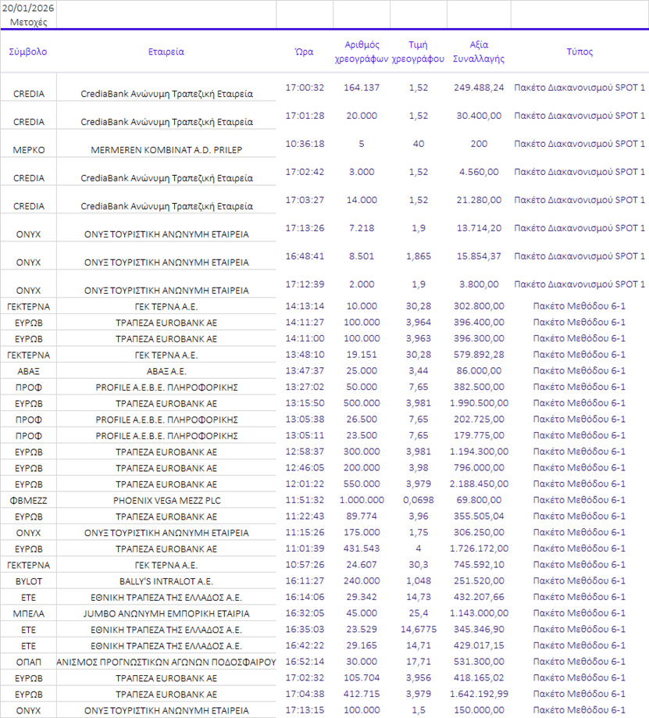Click the value 15.854,37
This screenshot has height=718, width=649.
coord(479,256)
